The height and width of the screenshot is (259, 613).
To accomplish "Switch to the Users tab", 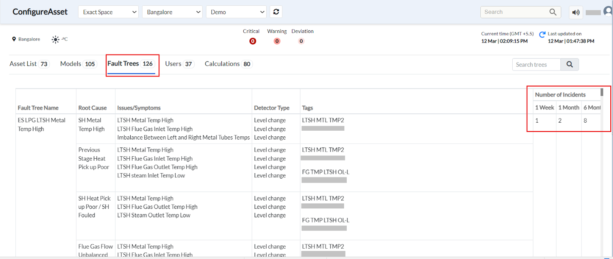I will 179,64.
